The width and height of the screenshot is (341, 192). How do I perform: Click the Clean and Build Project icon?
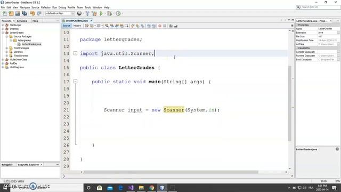(94, 13)
